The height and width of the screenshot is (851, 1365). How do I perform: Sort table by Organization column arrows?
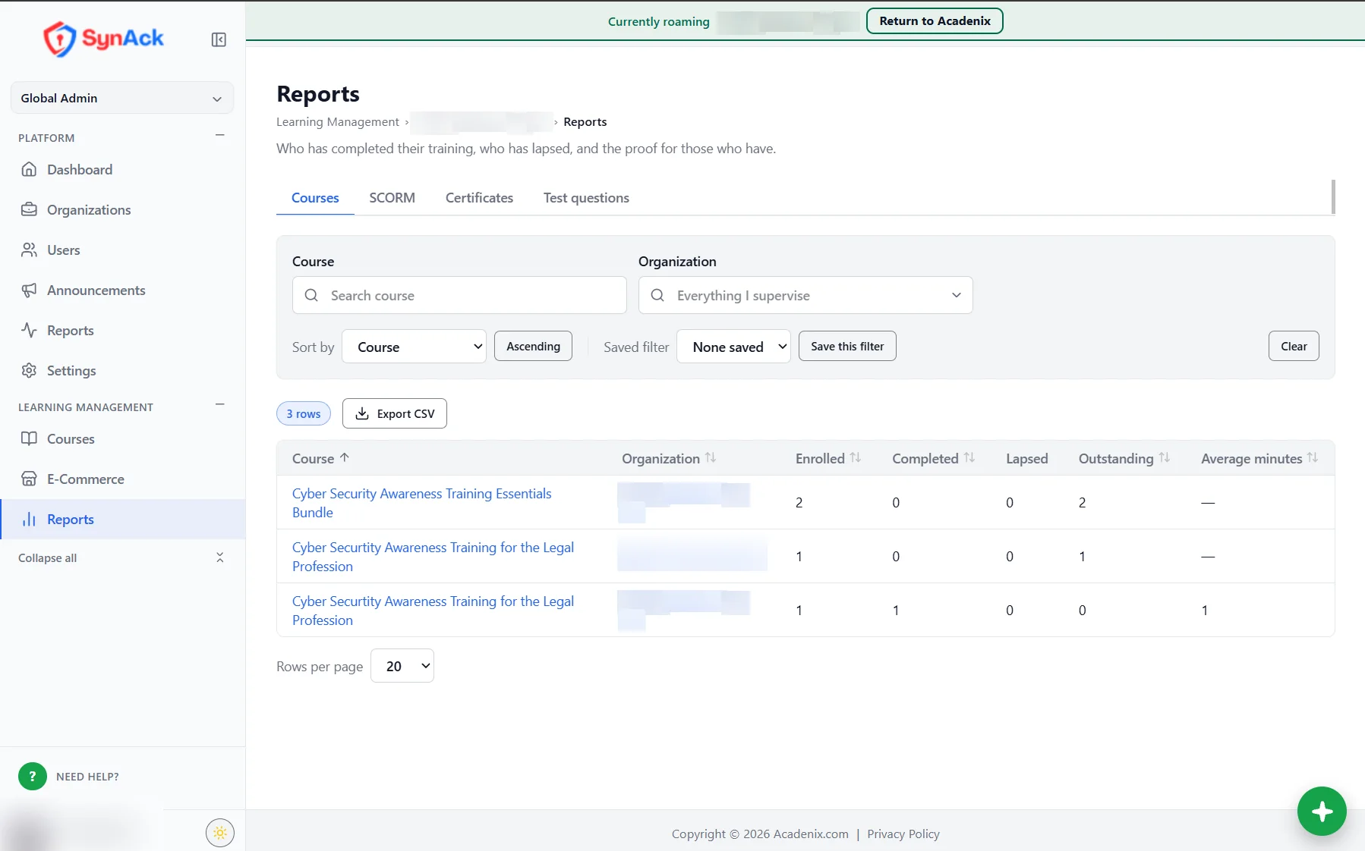[711, 458]
